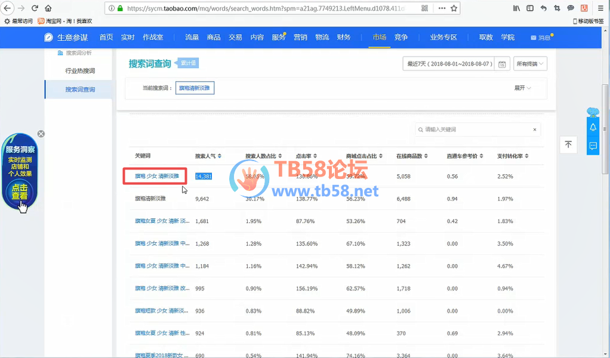The height and width of the screenshot is (358, 610).
Task: Close the 服务洞察 floating ad
Action: tap(41, 134)
